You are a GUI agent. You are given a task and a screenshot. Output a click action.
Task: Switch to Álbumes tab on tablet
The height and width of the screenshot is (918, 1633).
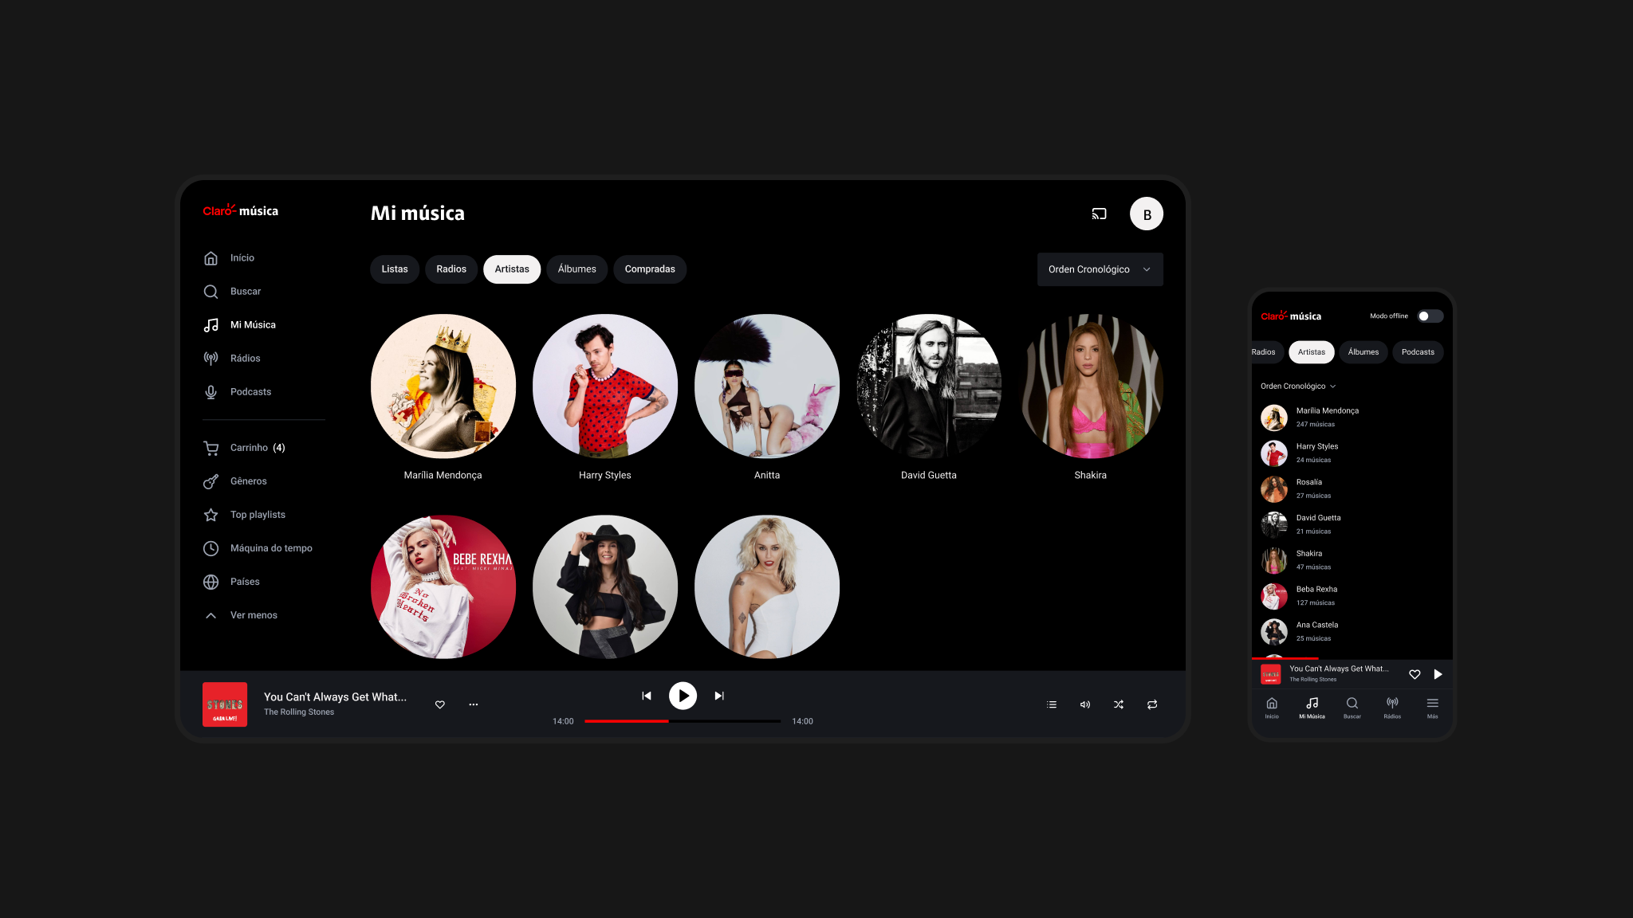pyautogui.click(x=577, y=269)
